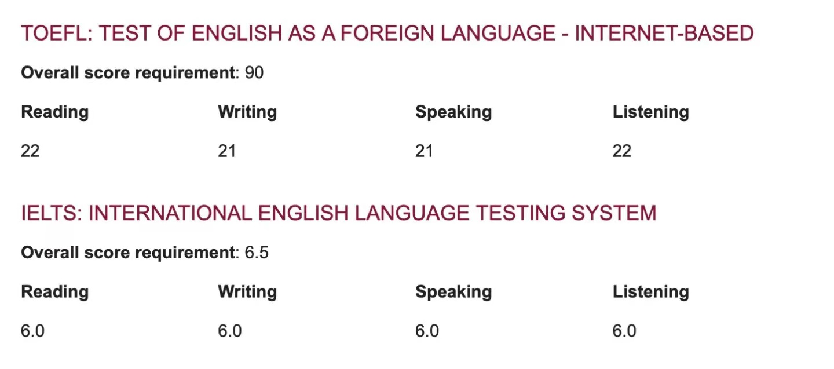Viewport: 834px width, 369px height.
Task: Select the TOEFL Writing column label
Action: pos(247,112)
